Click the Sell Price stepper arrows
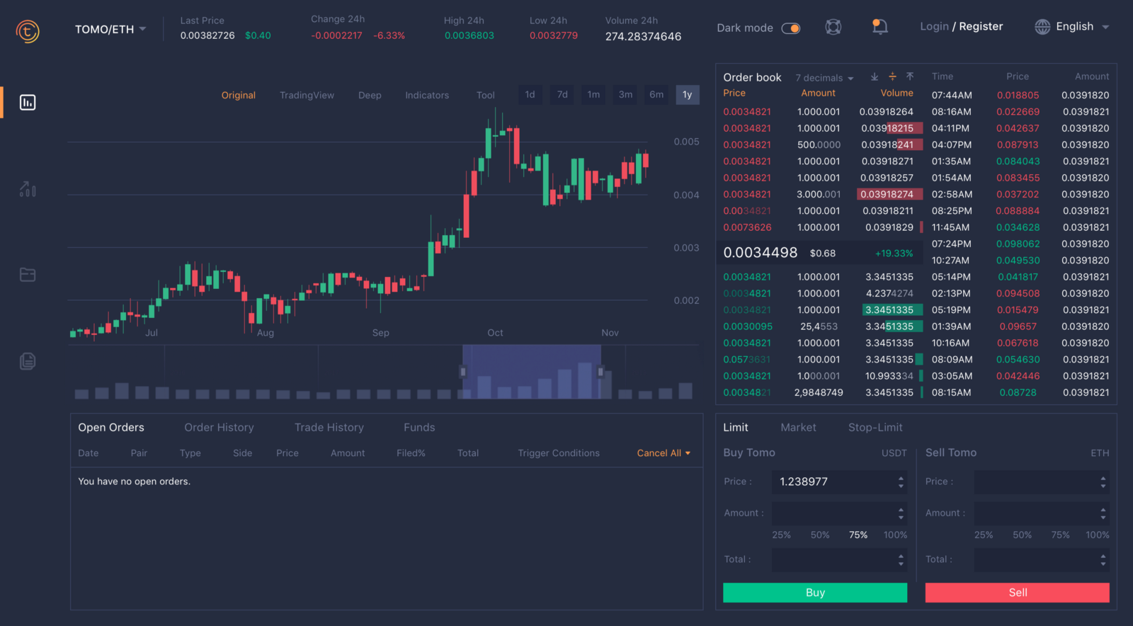 pyautogui.click(x=1103, y=482)
